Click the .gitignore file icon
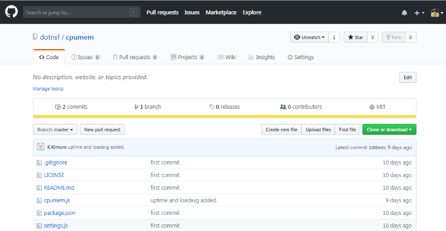This screenshot has height=231, width=446. click(x=39, y=162)
